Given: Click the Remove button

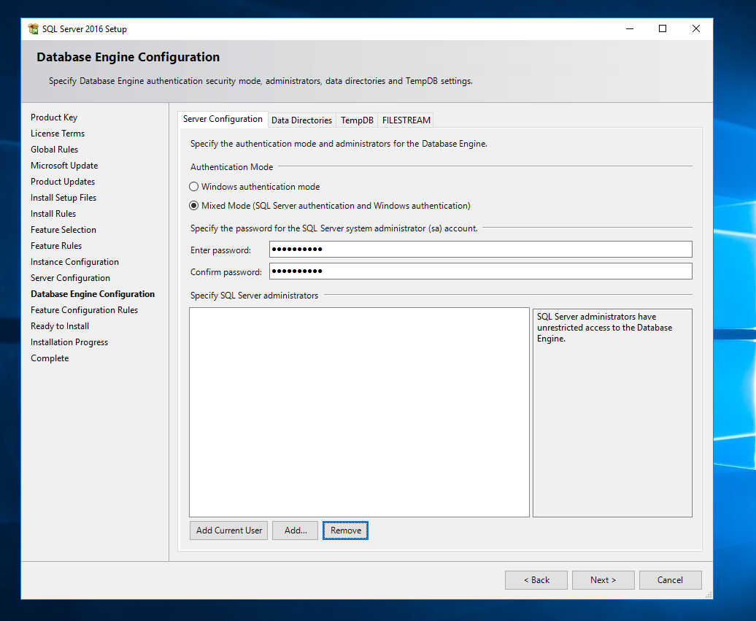Looking at the screenshot, I should 346,531.
